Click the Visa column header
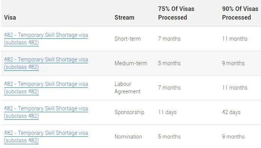This screenshot has width=261, height=148. [10, 17]
